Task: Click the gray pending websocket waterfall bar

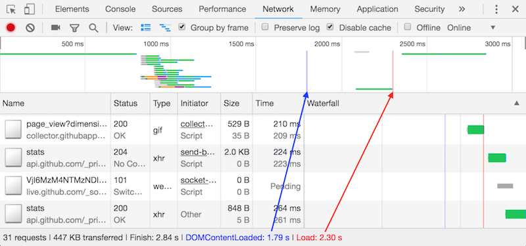Action: coord(505,186)
